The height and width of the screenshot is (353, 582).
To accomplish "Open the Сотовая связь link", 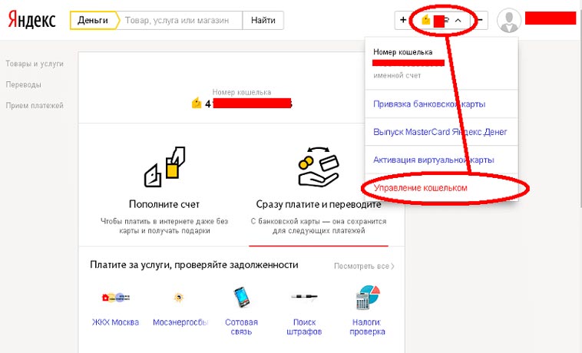I will point(241,327).
